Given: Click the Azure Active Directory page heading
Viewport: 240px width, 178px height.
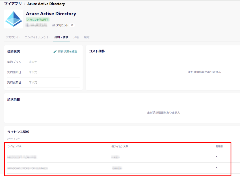Looking at the screenshot, I should click(x=51, y=14).
